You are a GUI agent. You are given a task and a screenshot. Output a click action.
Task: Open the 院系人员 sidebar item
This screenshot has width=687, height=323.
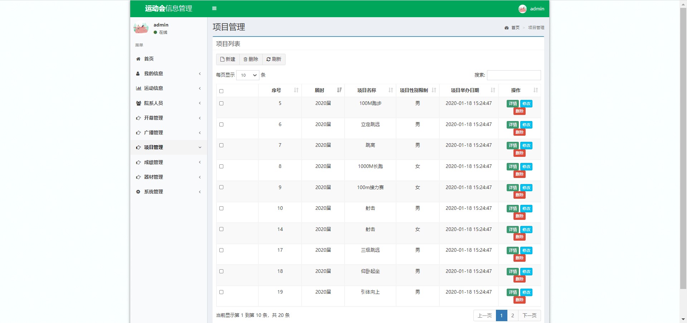(169, 103)
